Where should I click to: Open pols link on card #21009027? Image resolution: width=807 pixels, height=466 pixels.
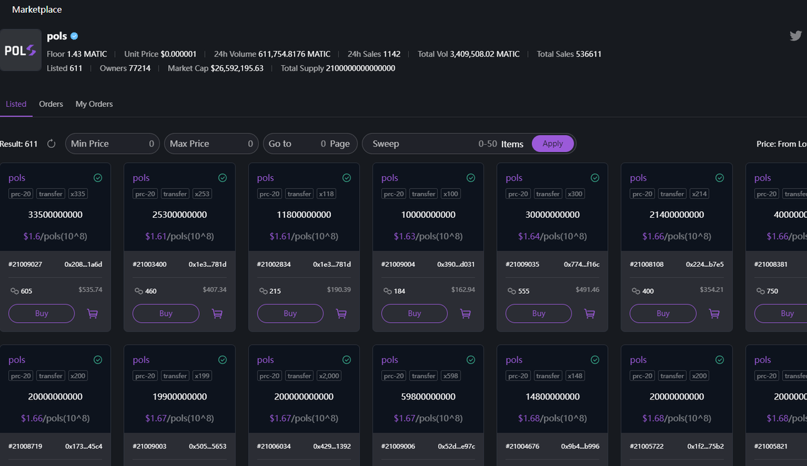(x=17, y=178)
